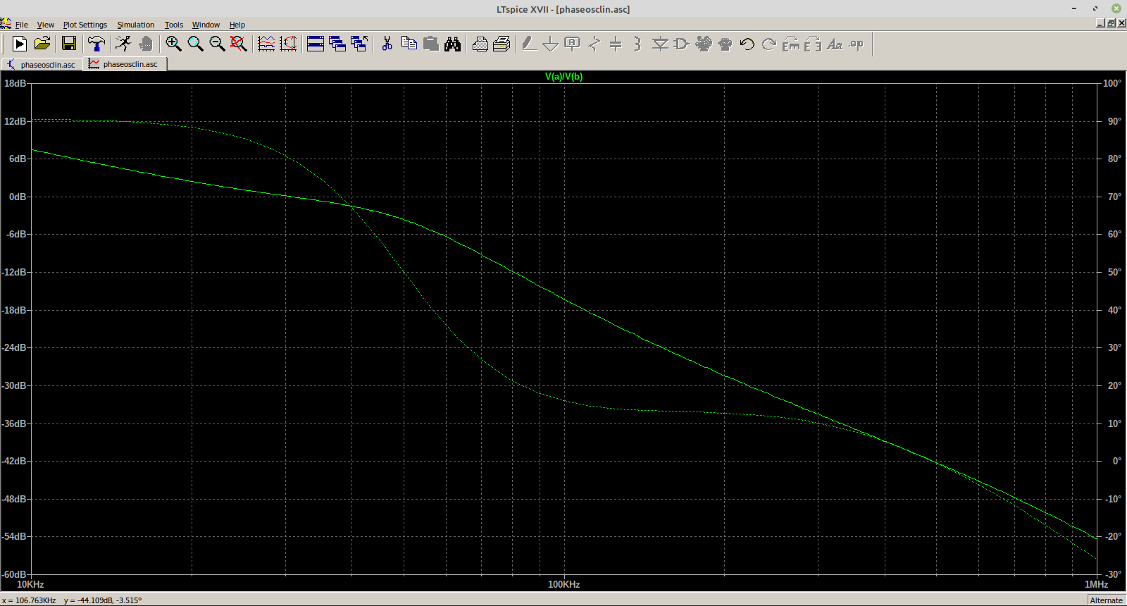Open the Help menu
The height and width of the screenshot is (606, 1127).
237,25
